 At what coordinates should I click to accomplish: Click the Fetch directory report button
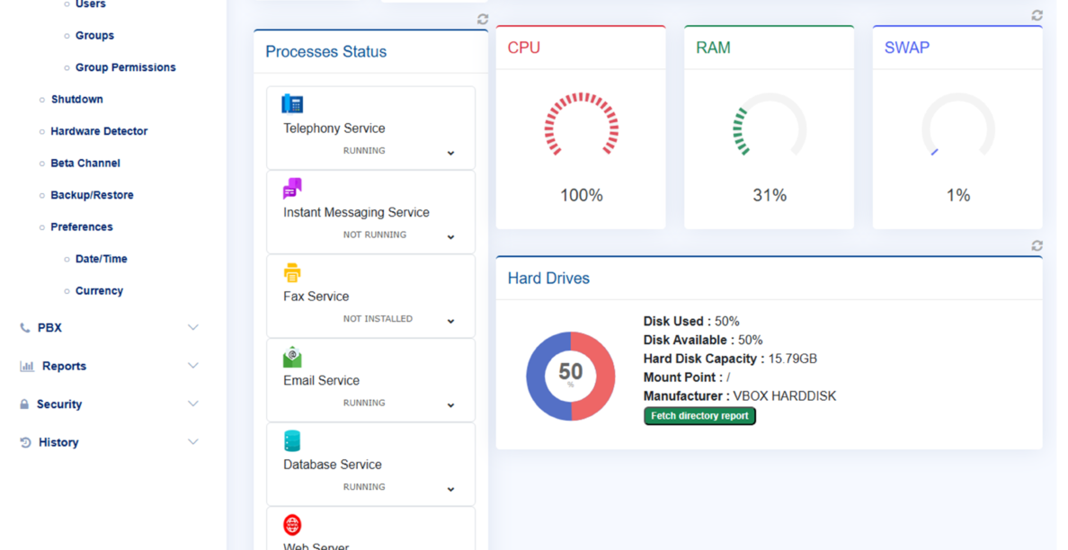pyautogui.click(x=699, y=416)
